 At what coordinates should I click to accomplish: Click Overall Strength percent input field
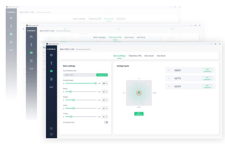coord(105,83)
